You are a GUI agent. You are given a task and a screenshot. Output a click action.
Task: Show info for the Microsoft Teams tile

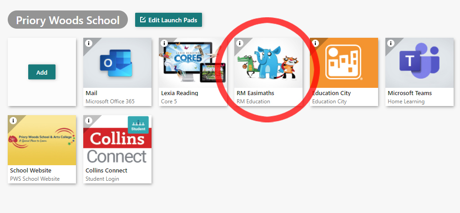tap(391, 43)
